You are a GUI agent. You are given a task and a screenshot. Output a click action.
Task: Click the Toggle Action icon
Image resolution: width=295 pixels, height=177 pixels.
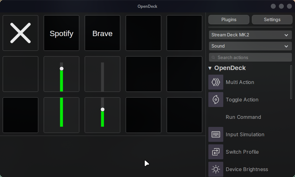coord(216,100)
